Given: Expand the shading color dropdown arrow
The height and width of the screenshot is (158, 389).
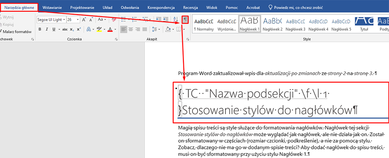Looking at the screenshot, I should tap(173, 29).
